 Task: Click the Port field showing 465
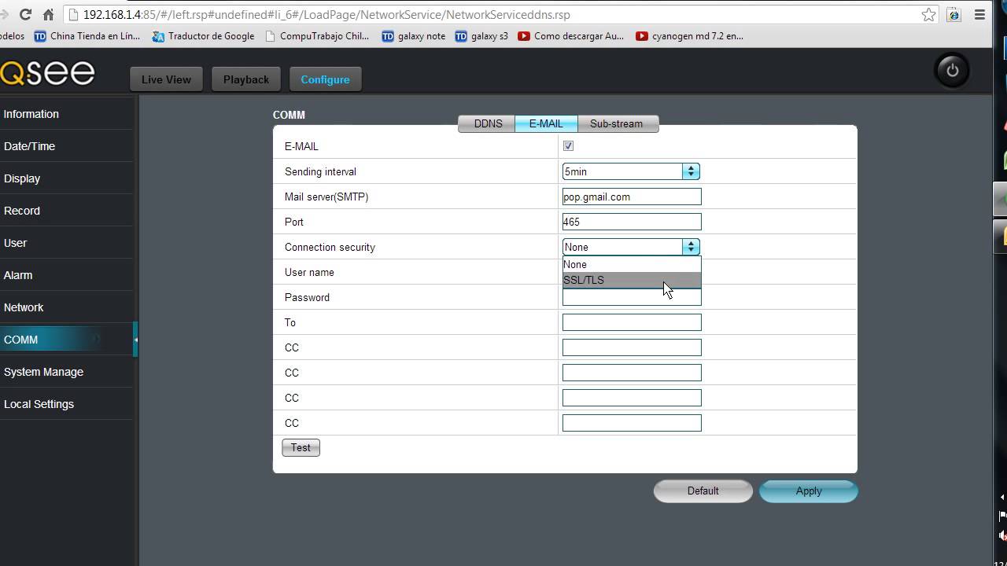click(x=632, y=222)
